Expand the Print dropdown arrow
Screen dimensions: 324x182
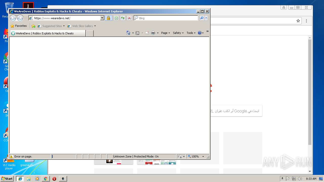[158, 33]
